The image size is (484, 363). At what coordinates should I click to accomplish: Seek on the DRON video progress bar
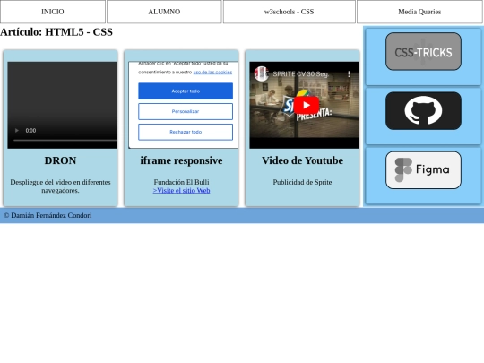pos(65,140)
